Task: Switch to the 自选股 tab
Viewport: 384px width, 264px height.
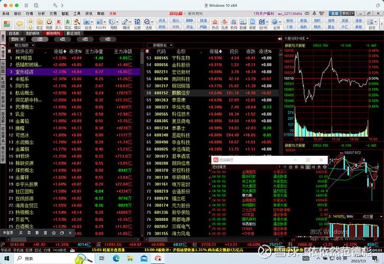Action: click(x=14, y=33)
